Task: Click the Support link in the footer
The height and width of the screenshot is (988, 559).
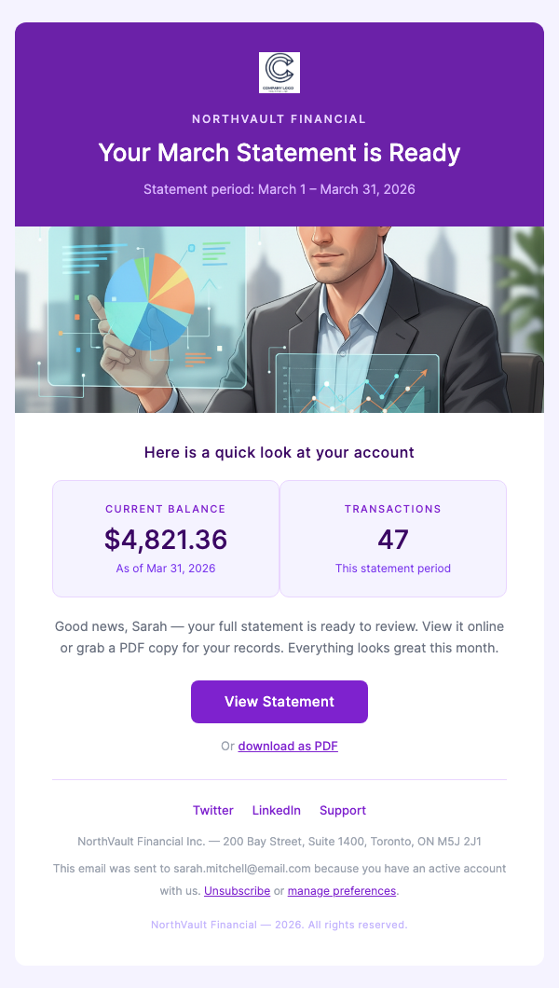Action: click(x=342, y=810)
